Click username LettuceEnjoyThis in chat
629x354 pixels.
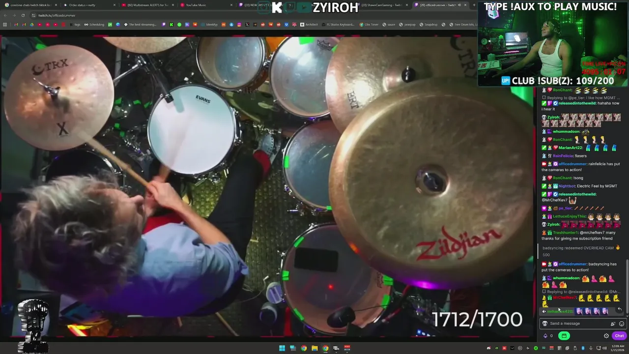tap(569, 216)
